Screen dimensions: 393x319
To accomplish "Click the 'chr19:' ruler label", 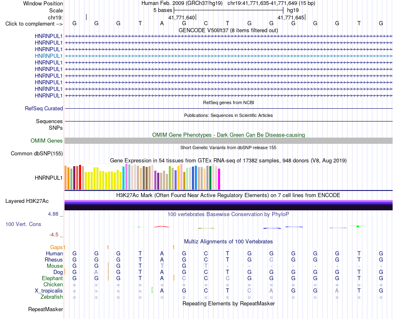I will [x=55, y=17].
